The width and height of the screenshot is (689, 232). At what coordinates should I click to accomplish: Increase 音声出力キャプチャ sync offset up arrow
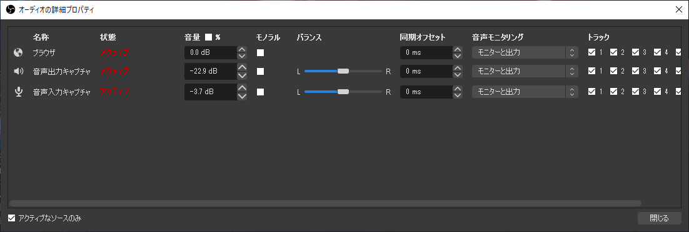click(x=458, y=68)
